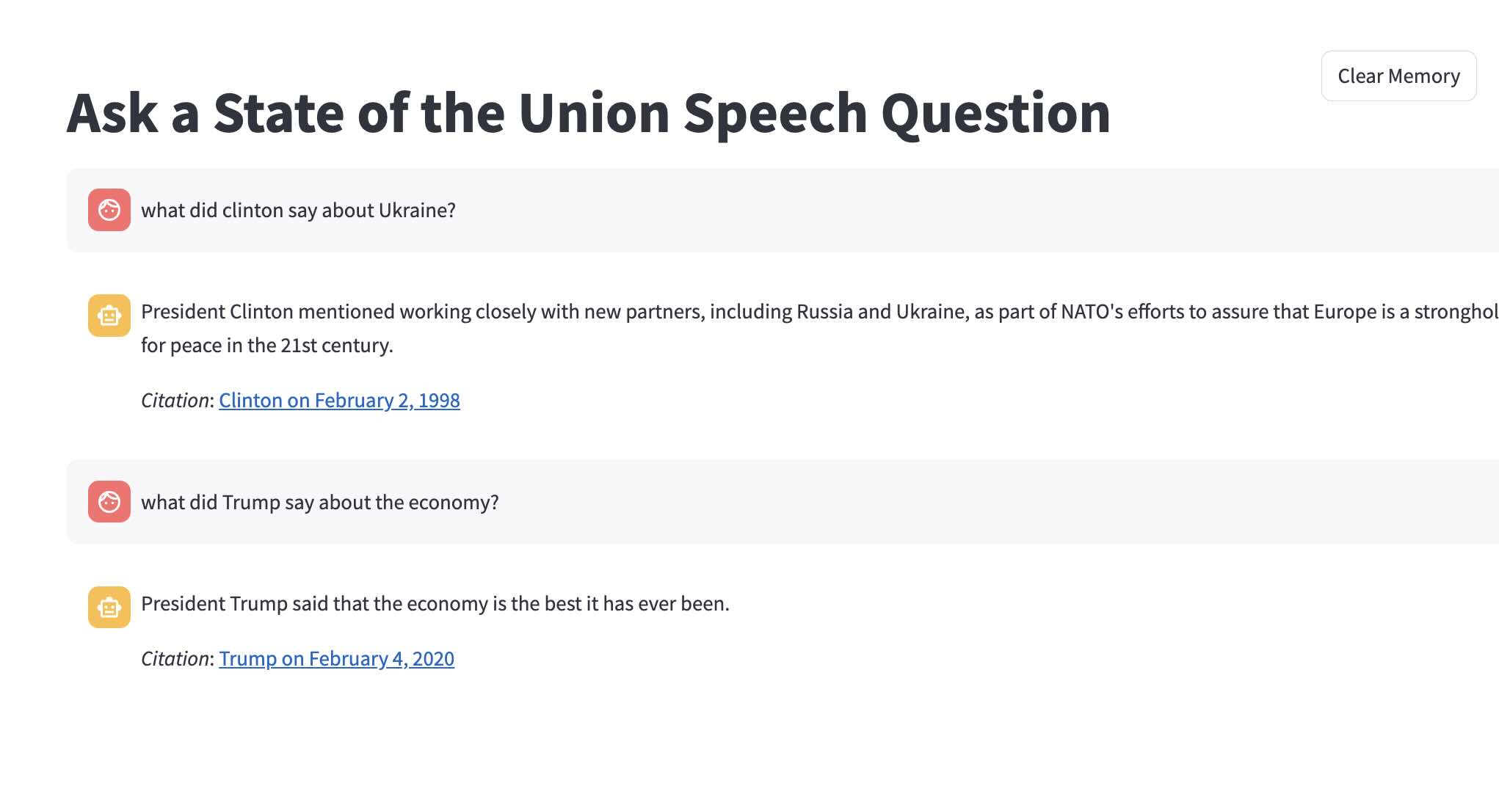This screenshot has height=794, width=1499.
Task: Select the question text about Trump's economy
Action: tap(319, 503)
